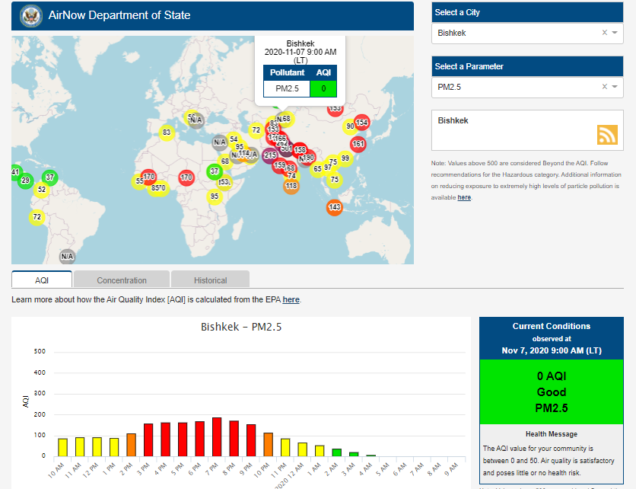Switch to the Historical tab
Viewport: 636px width, 489px height.
pos(210,280)
